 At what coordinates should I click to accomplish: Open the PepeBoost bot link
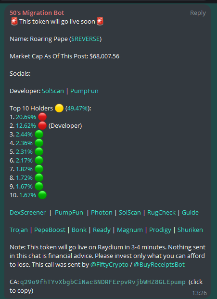click(x=50, y=230)
